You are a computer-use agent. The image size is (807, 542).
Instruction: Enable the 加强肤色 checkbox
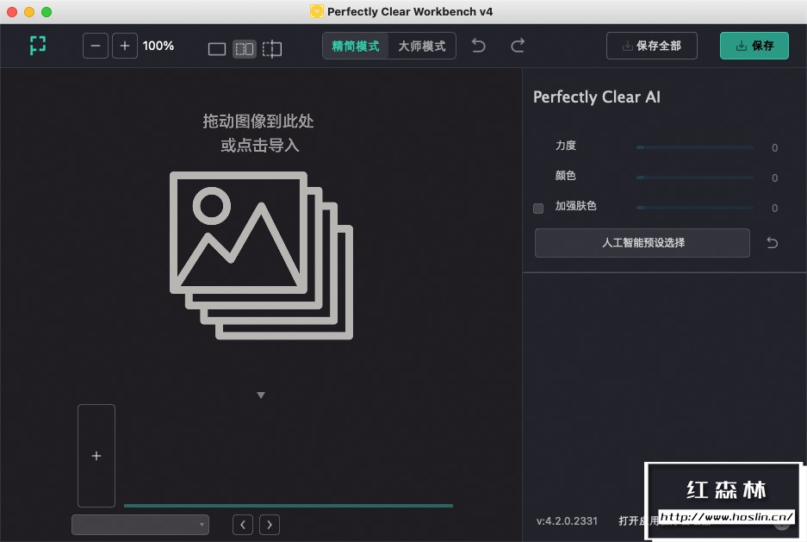click(x=538, y=208)
